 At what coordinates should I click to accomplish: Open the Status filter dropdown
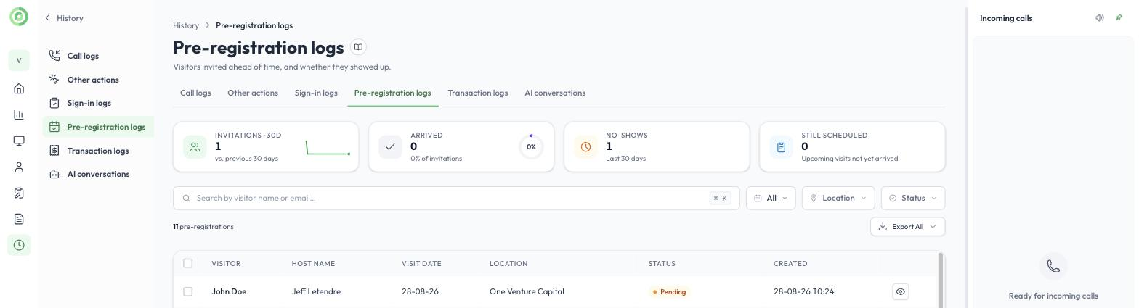913,198
